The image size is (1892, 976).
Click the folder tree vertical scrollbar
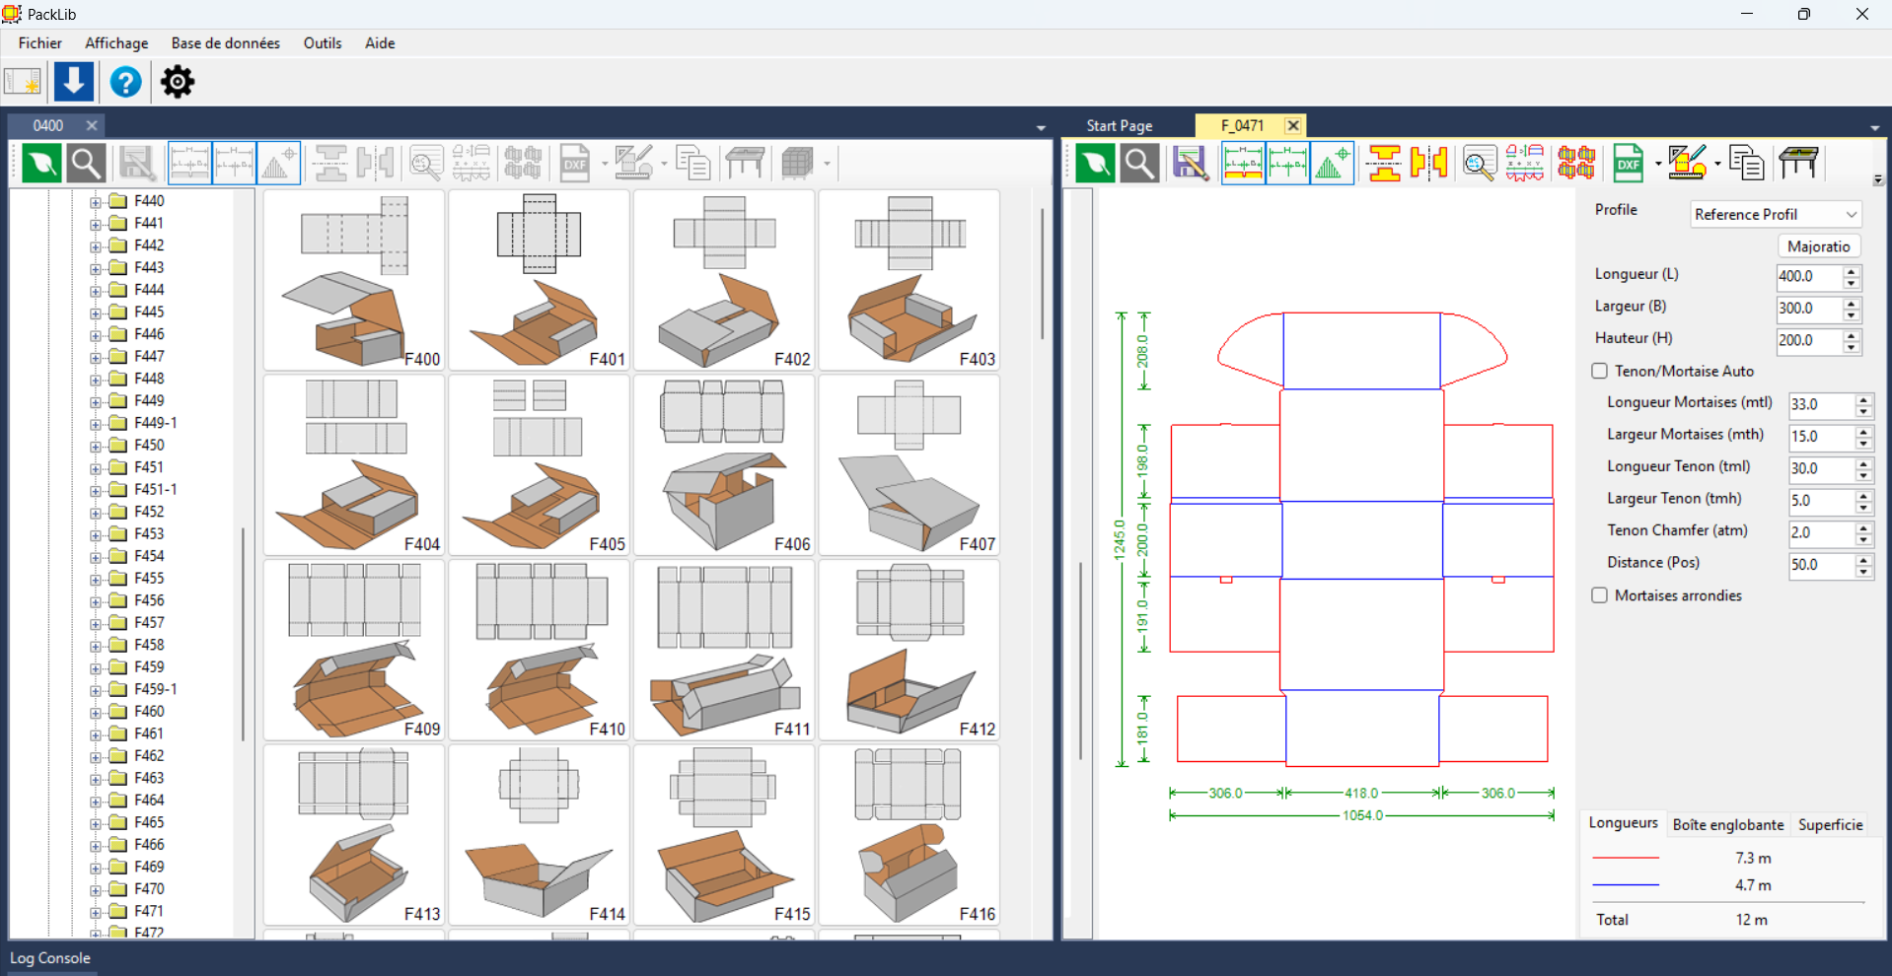(x=243, y=636)
